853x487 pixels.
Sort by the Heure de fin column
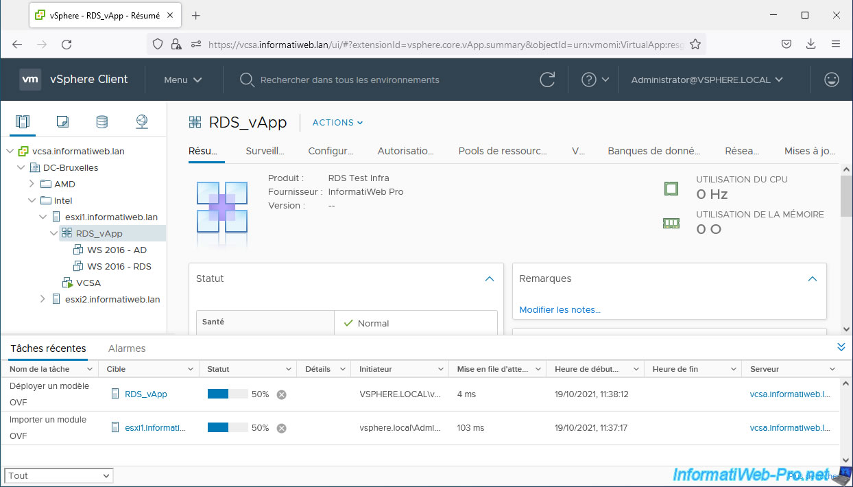click(x=675, y=369)
